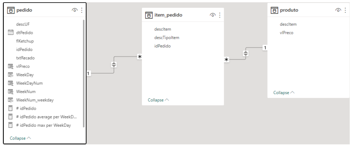This screenshot has width=350, height=145.
Task: Collapse the pedido table card
Action: [20, 138]
